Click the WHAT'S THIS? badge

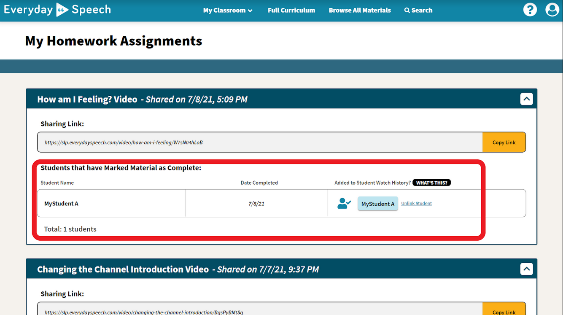pyautogui.click(x=431, y=183)
